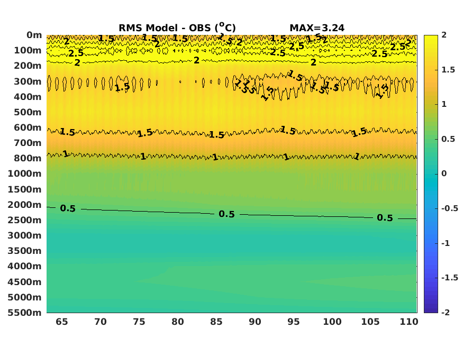Click the '75' x-axis tick label

coord(139,322)
